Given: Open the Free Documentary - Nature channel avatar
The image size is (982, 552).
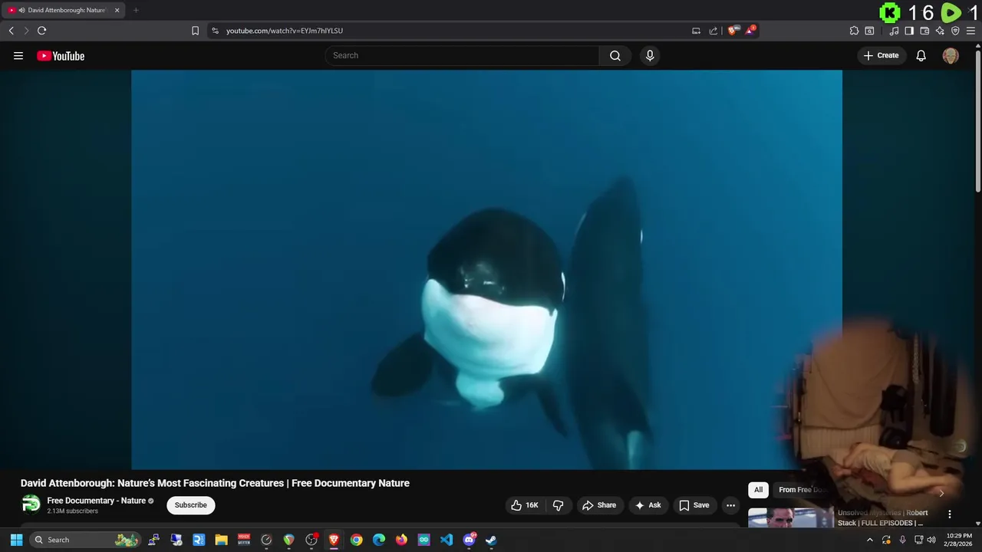Looking at the screenshot, I should [x=31, y=504].
